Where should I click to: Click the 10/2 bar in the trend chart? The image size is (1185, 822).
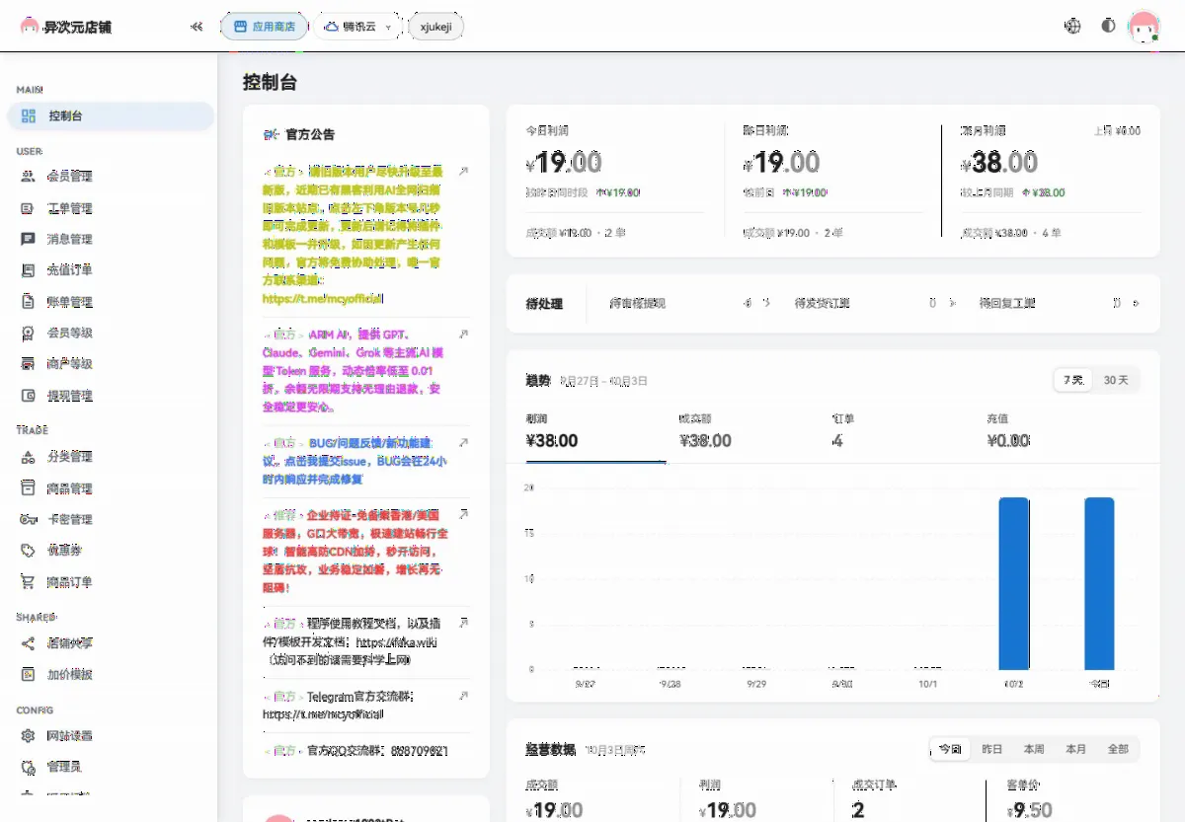click(1014, 583)
